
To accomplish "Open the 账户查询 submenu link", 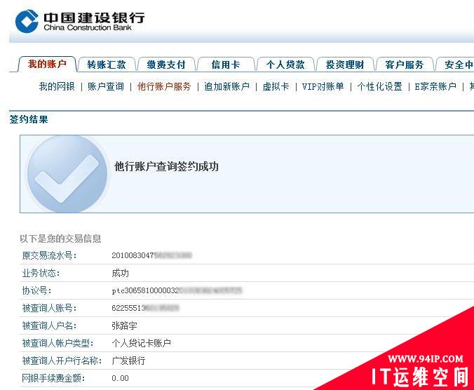I will point(106,86).
